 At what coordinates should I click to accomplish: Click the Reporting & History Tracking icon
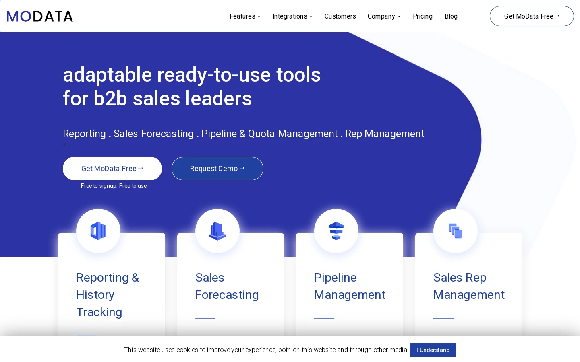click(98, 231)
